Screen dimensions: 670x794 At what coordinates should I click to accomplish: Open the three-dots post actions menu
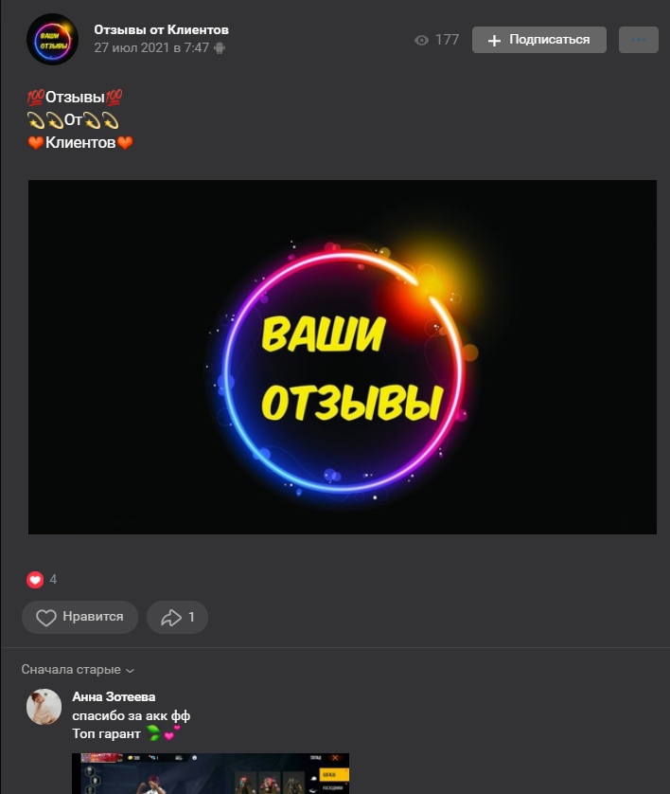click(x=638, y=40)
